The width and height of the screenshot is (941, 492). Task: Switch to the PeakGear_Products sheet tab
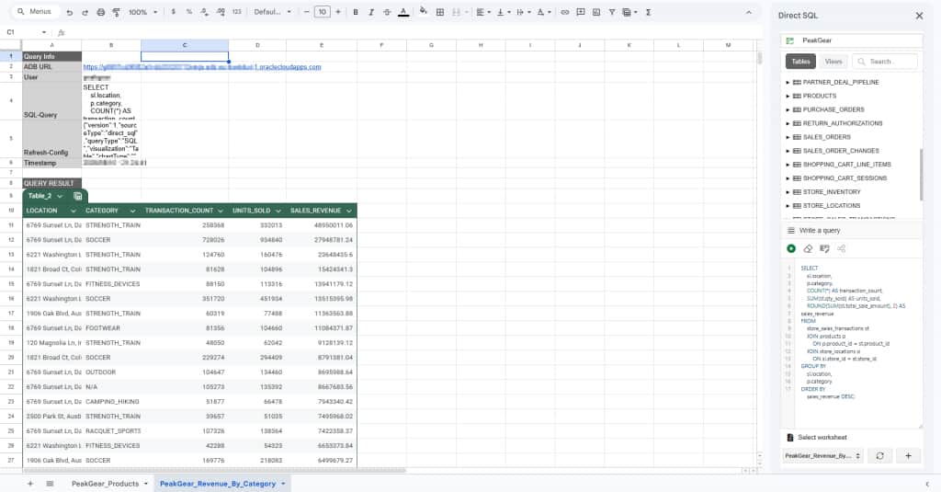click(105, 484)
